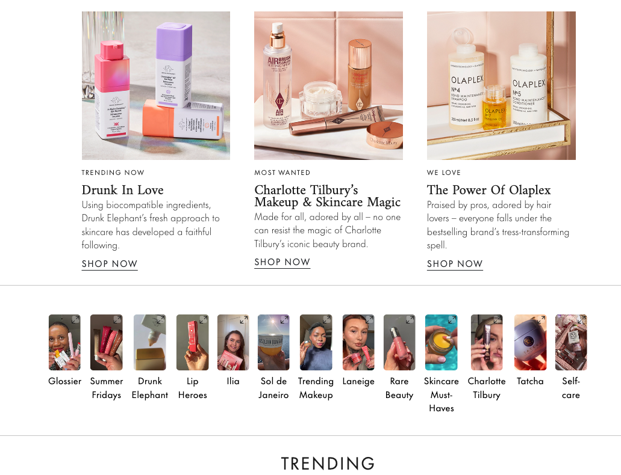
Task: Click Shop Now under The Power Of Olaplex
Action: [x=455, y=264]
